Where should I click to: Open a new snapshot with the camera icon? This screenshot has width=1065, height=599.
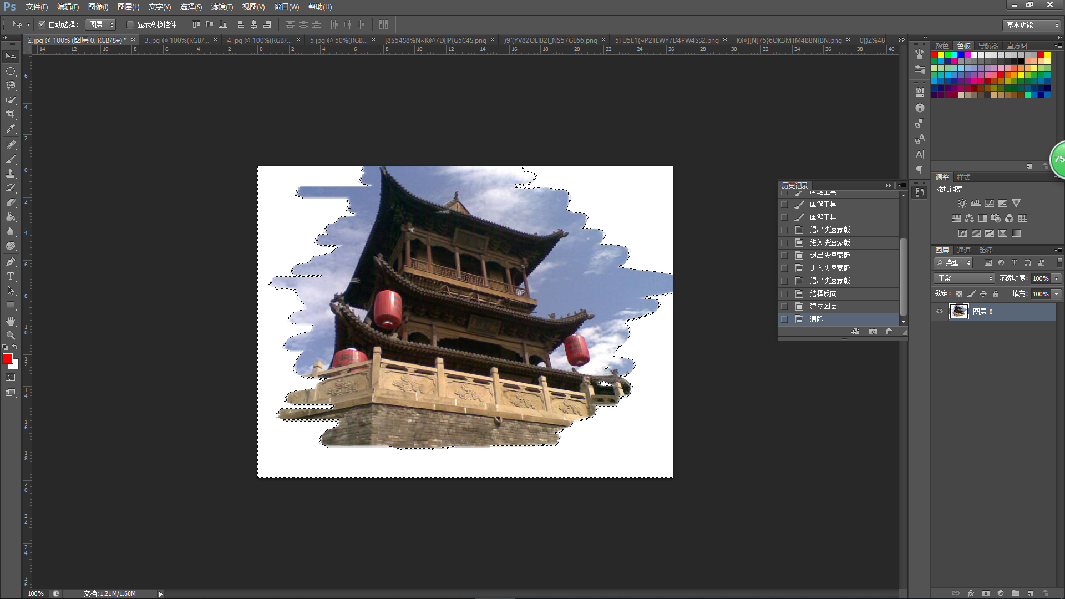[x=873, y=332]
